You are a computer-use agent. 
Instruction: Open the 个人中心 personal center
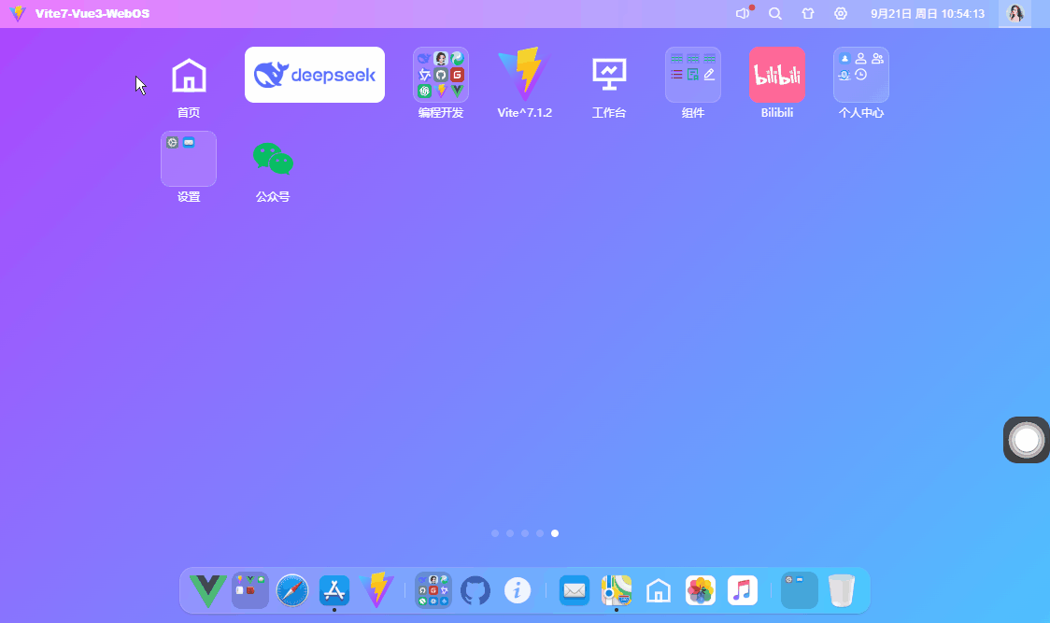point(860,74)
